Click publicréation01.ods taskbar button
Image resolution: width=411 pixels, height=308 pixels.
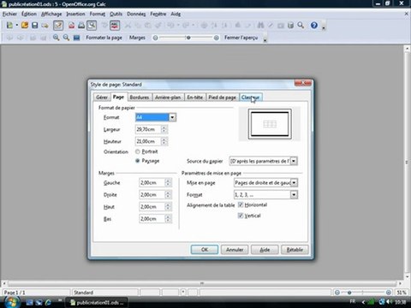(x=97, y=302)
